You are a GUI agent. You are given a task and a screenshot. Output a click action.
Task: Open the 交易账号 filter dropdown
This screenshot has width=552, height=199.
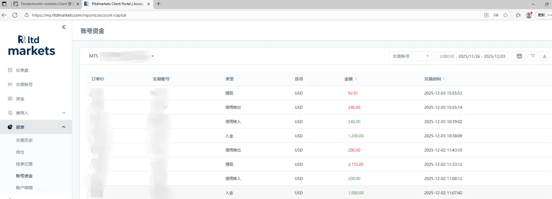coord(411,56)
